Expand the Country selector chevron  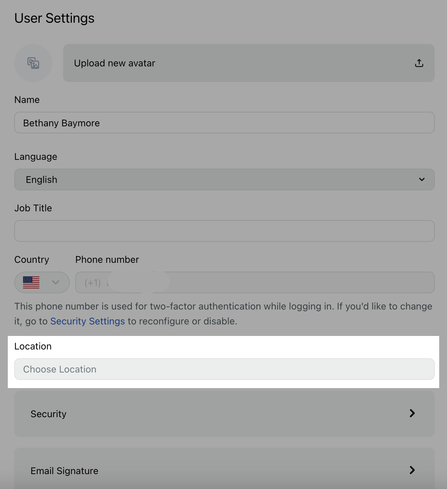pyautogui.click(x=56, y=282)
